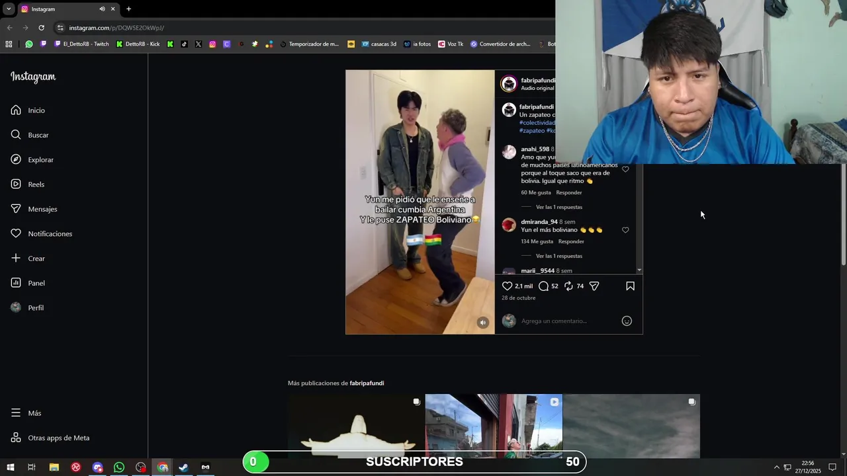Reply to dmiranda_94's comment via Responder

571,241
